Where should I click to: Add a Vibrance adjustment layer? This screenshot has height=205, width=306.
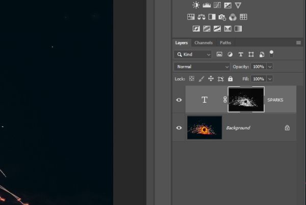click(x=238, y=5)
